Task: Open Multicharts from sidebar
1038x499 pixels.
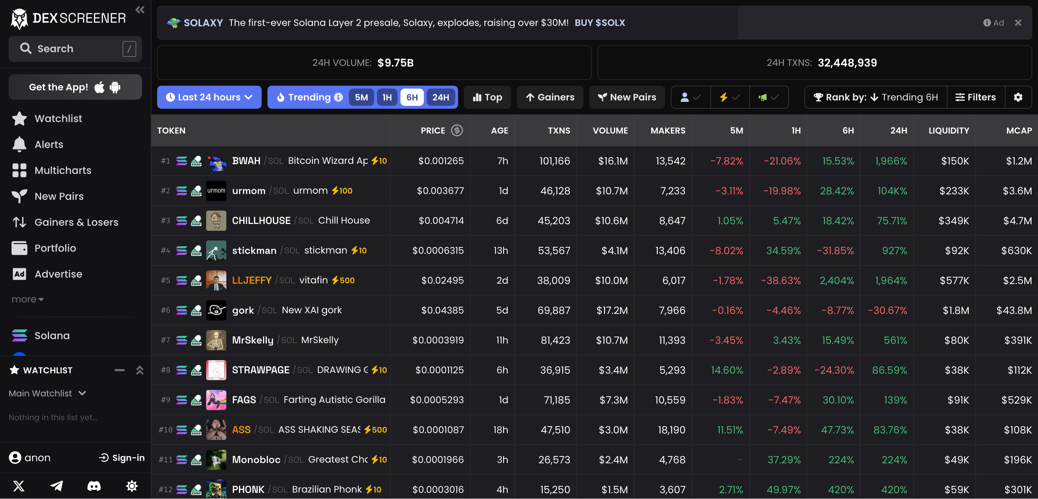Action: point(52,170)
